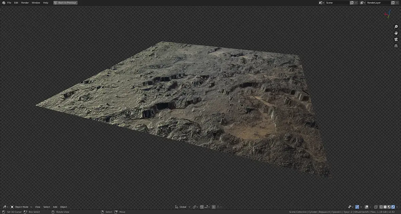Expand the sidebar with the small arrow
The height and width of the screenshot is (214, 401).
click(x=400, y=10)
